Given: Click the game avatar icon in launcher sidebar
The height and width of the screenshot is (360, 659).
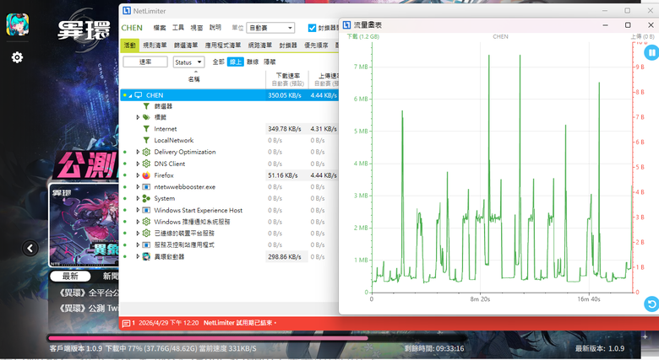Looking at the screenshot, I should point(17,24).
